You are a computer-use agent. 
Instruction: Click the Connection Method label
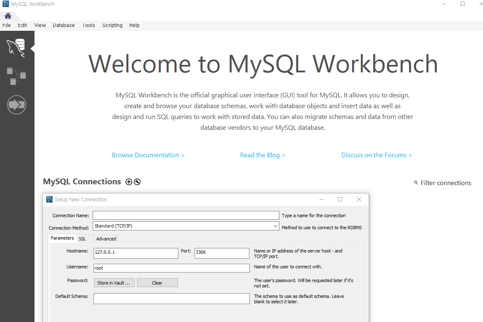[x=69, y=228]
